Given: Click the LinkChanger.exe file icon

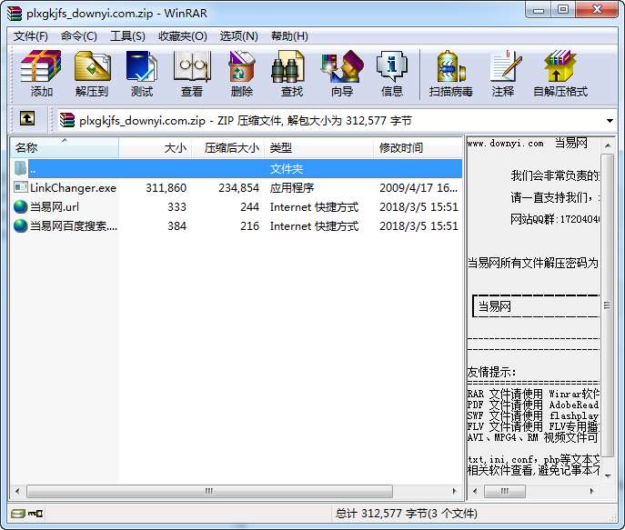Looking at the screenshot, I should pyautogui.click(x=20, y=187).
